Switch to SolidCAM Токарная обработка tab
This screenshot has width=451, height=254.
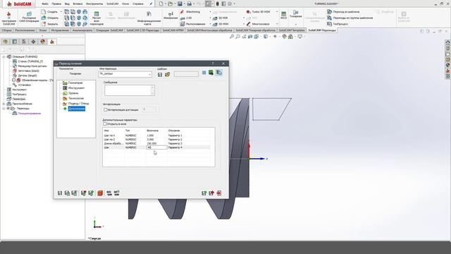(255, 30)
